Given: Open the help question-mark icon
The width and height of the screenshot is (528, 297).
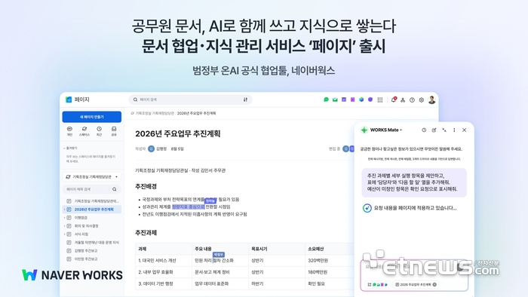Looking at the screenshot, I should (x=412, y=100).
